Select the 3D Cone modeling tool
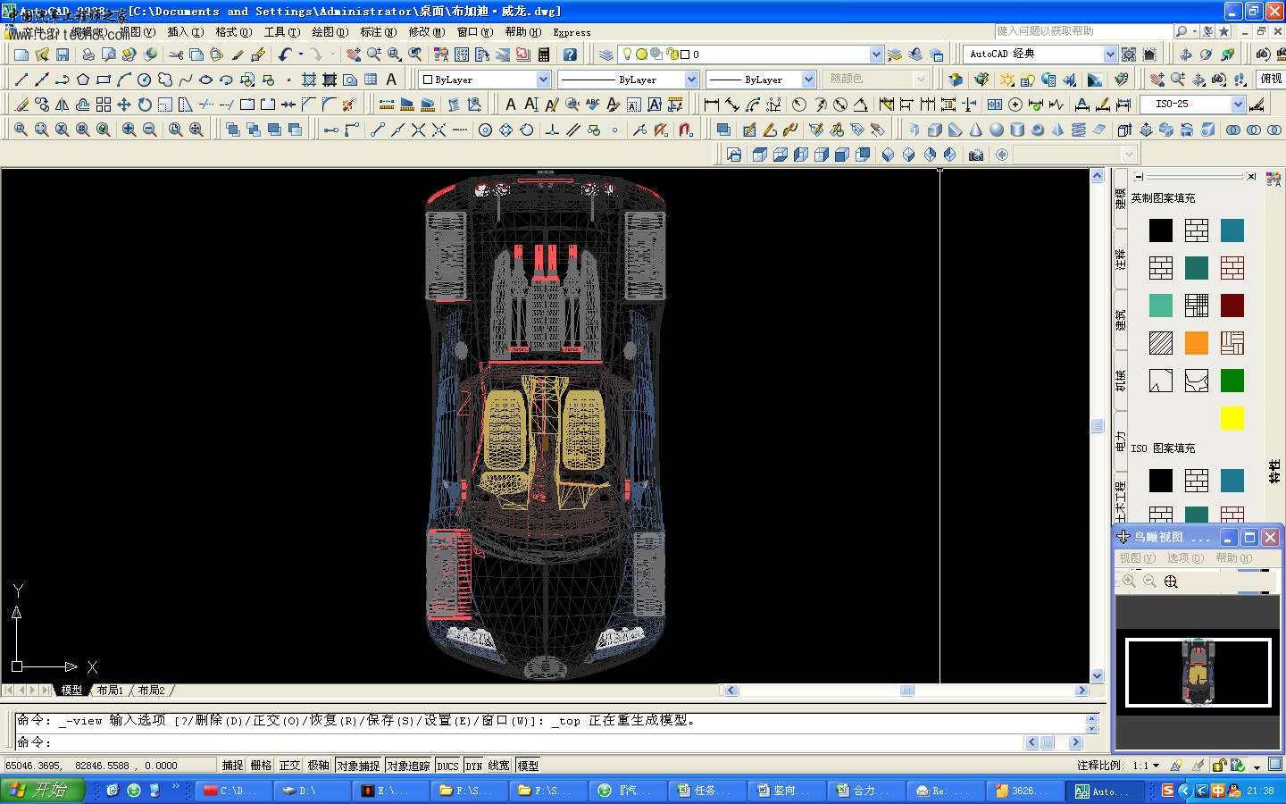This screenshot has width=1286, height=804. [x=976, y=130]
